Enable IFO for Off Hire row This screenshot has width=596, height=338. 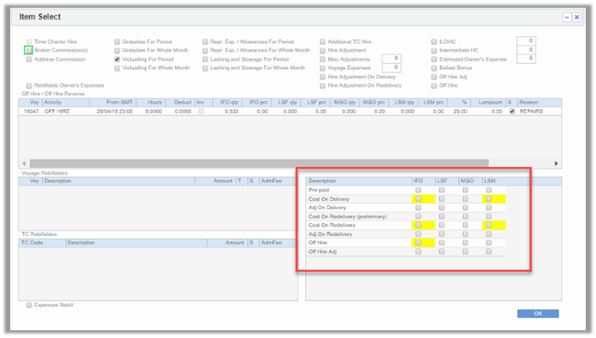click(418, 243)
